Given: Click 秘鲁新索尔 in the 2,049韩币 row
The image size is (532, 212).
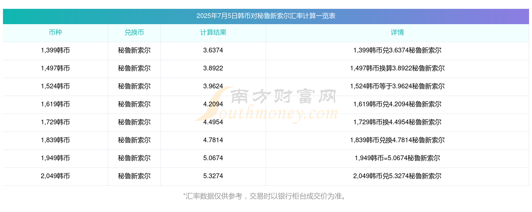Looking at the screenshot, I should point(134,176).
